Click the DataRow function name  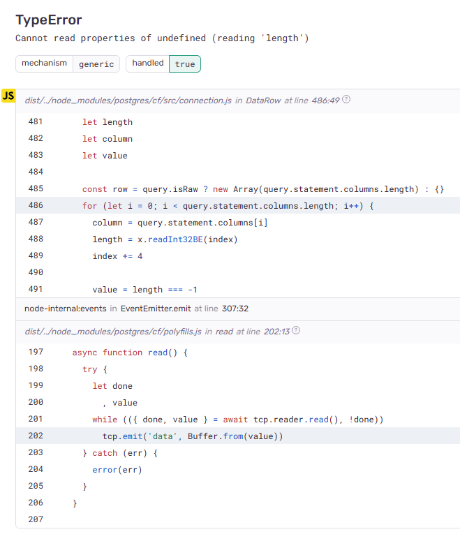pyautogui.click(x=263, y=101)
